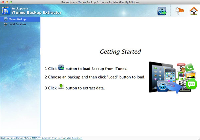The image size is (200, 140).
Task: Click the Backuptrans app logo in the header
Action: 6,11
